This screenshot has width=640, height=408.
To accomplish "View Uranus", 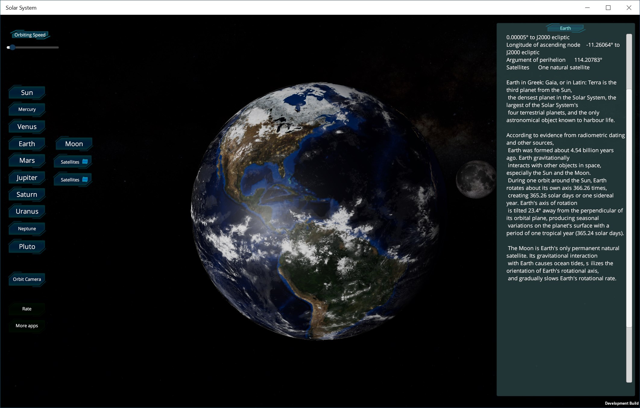I will point(27,211).
